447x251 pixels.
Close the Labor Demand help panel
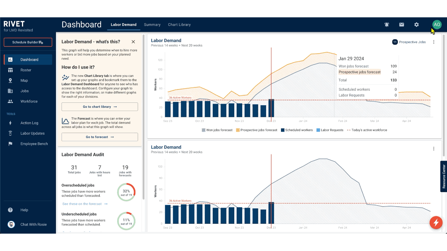(x=133, y=42)
